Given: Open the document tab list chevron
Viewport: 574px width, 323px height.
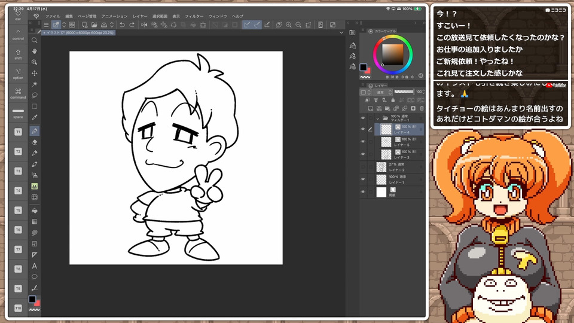Looking at the screenshot, I should coord(341,32).
